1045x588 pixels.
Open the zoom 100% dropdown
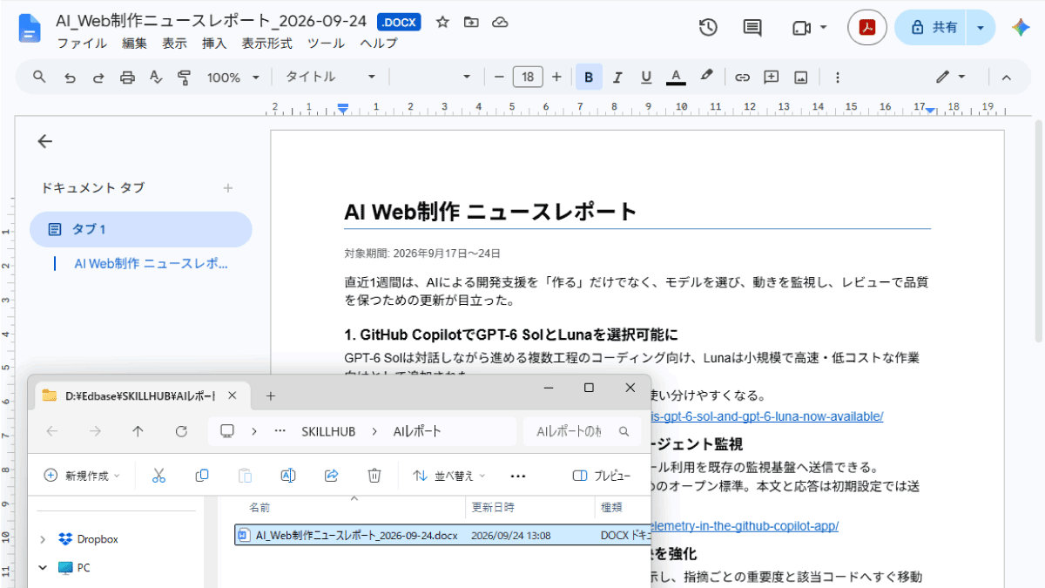click(x=233, y=78)
